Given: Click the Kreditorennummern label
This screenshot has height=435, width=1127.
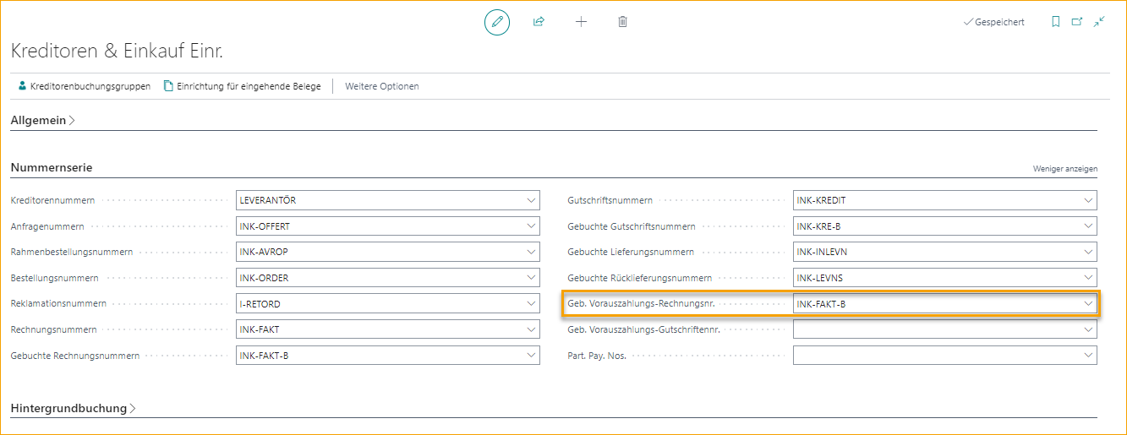Looking at the screenshot, I should pos(52,201).
